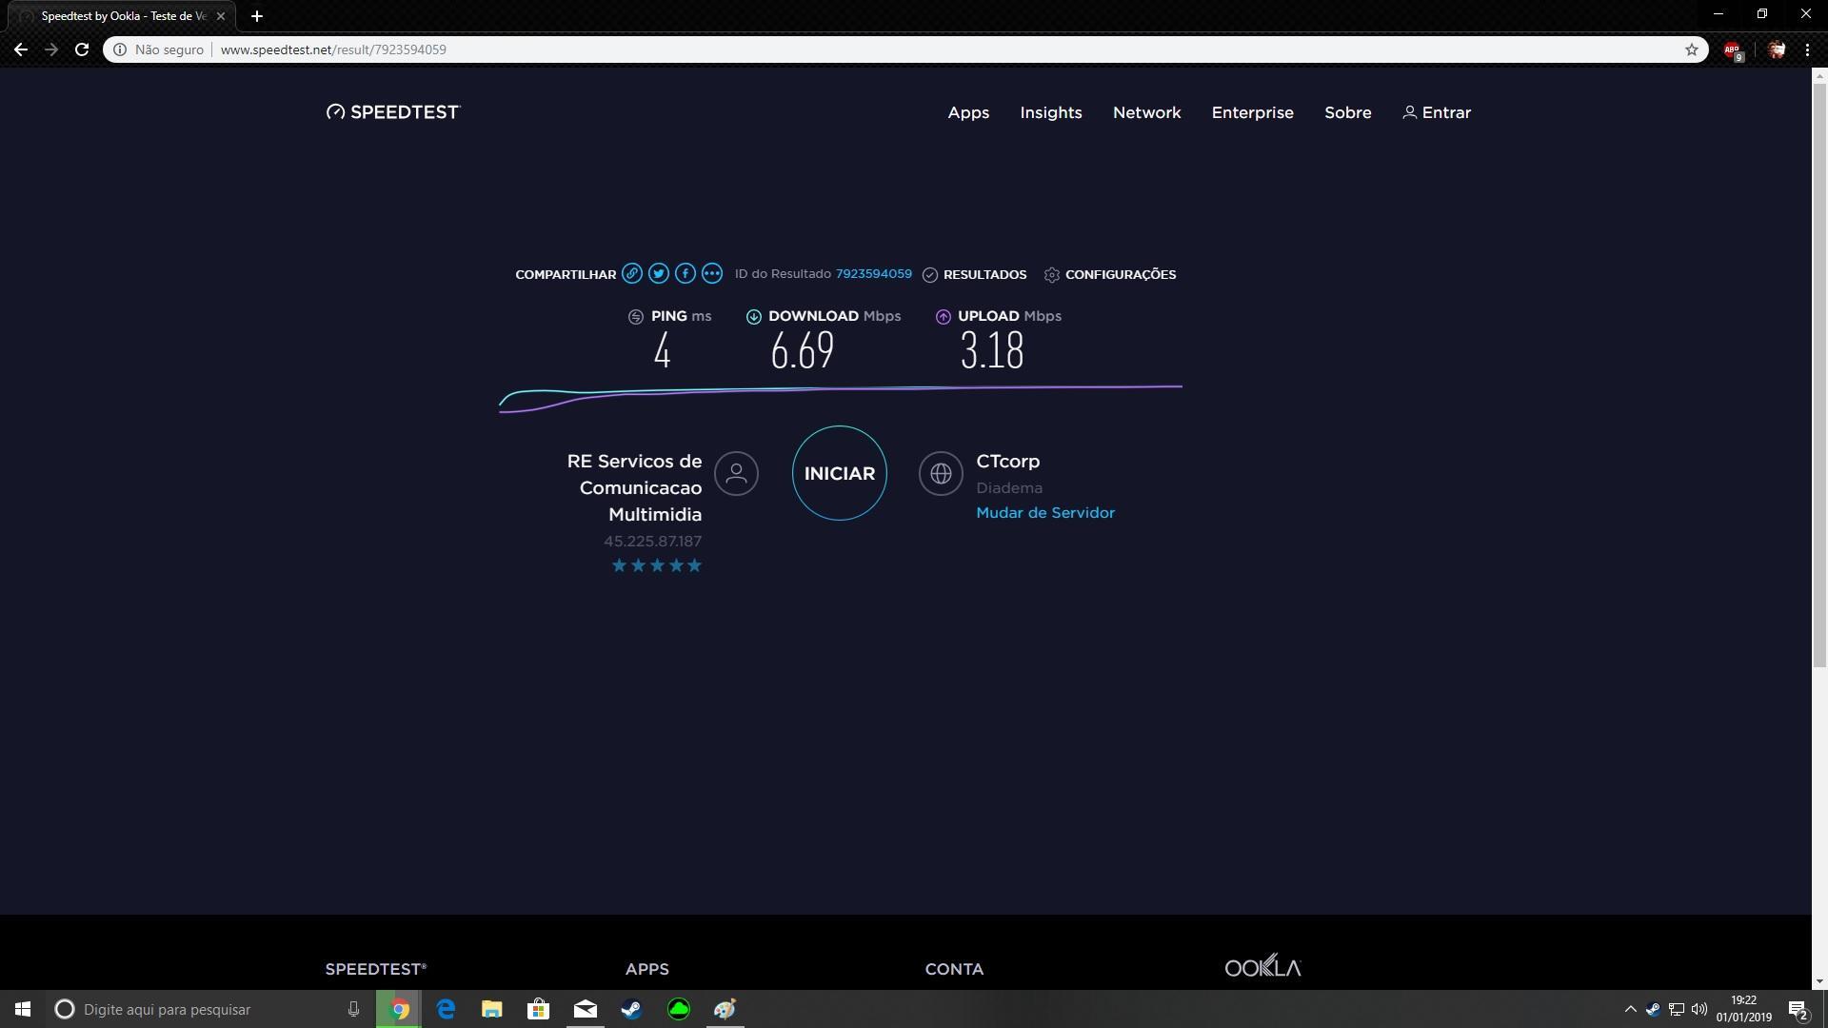Open a new browser tab

[256, 16]
